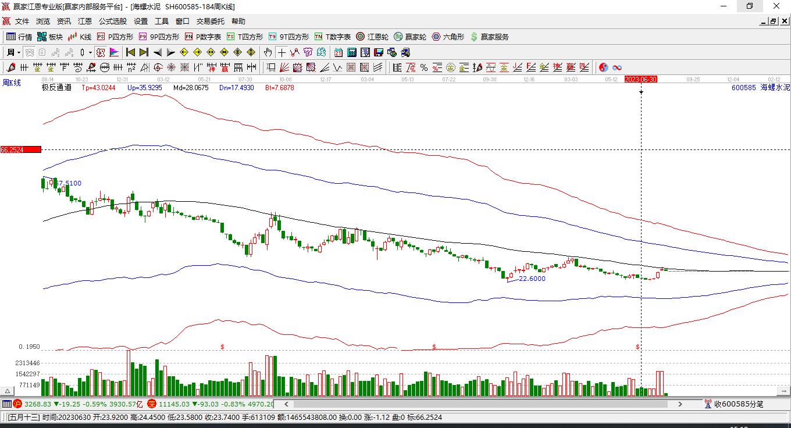Open the 公式选股 menu
791x428 pixels.
[x=113, y=22]
